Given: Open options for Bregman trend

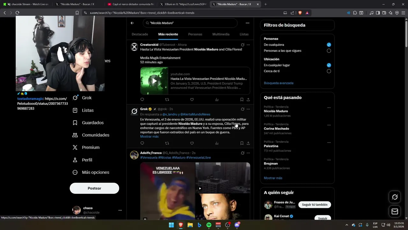Looking at the screenshot, I should 329,160.
